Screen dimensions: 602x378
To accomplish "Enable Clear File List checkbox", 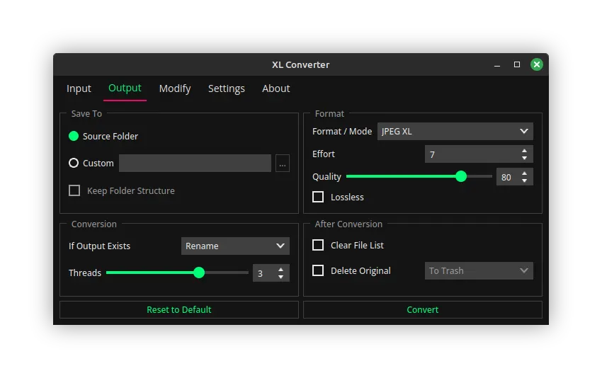I will pos(318,245).
